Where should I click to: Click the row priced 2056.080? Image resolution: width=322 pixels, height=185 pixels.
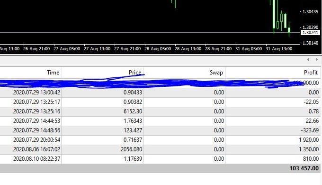[x=160, y=149]
